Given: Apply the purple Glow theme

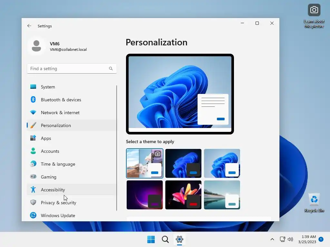Looking at the screenshot, I should click(145, 195).
